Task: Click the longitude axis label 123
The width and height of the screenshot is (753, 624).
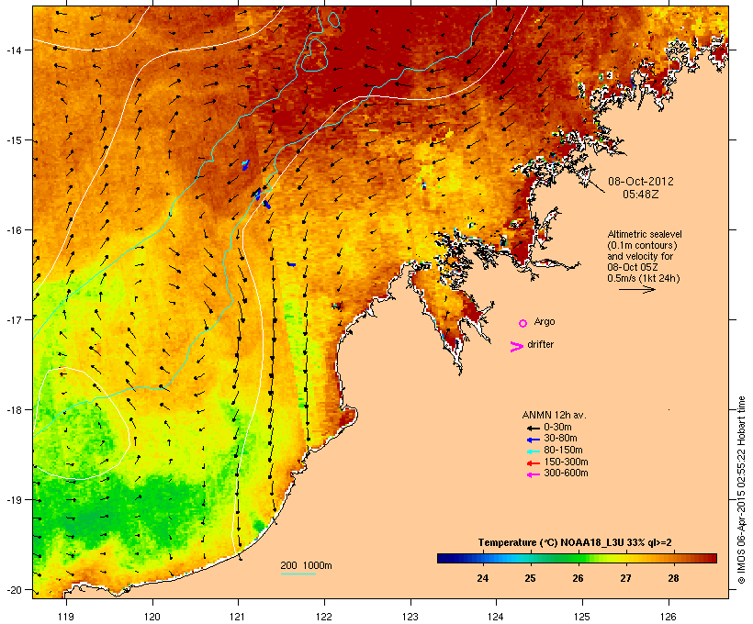Action: tap(410, 617)
